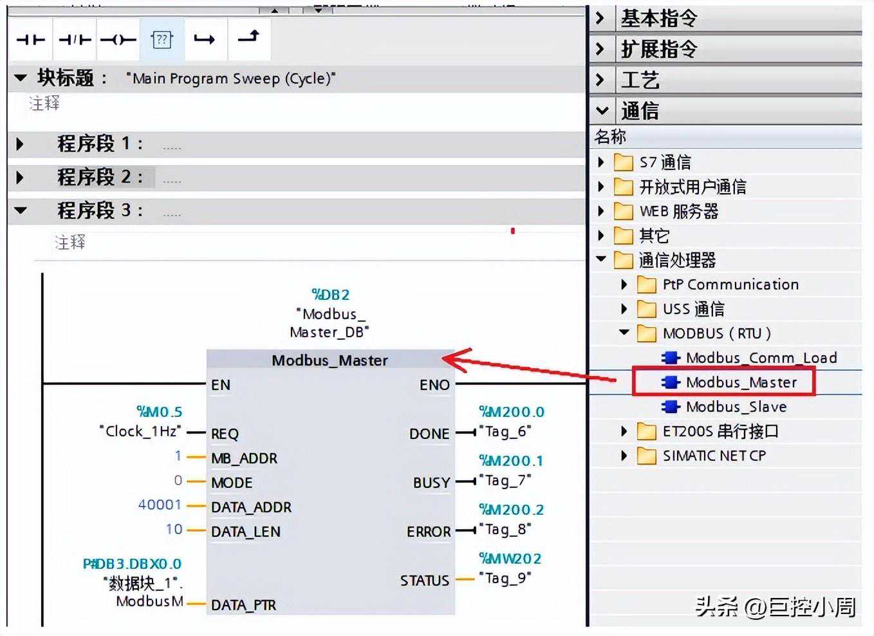
Task: Expand 程序段 1 network
Action: 20,144
